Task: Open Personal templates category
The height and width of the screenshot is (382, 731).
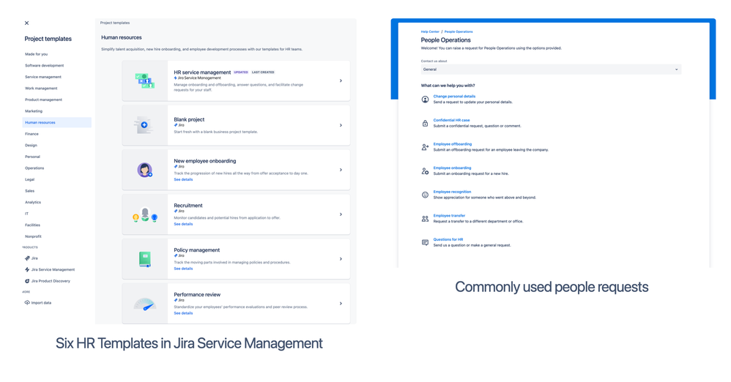Action: (x=32, y=157)
